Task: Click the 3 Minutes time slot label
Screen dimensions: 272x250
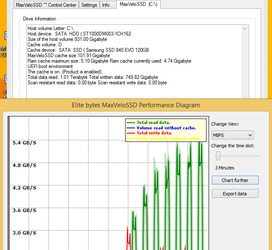Action: (224, 168)
